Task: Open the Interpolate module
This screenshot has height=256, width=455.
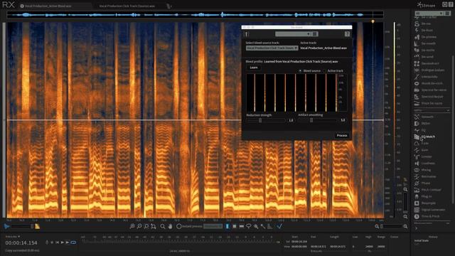Action: click(429, 77)
